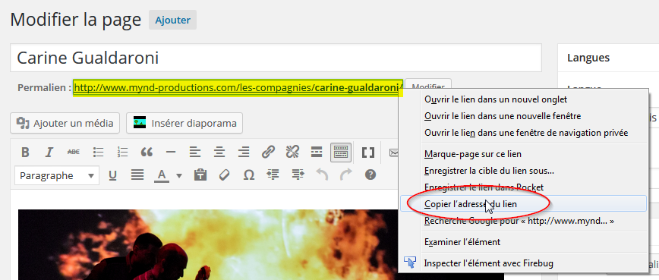The image size is (659, 280).
Task: Toggle the second toolbar row (kitchen sink)
Action: [341, 152]
